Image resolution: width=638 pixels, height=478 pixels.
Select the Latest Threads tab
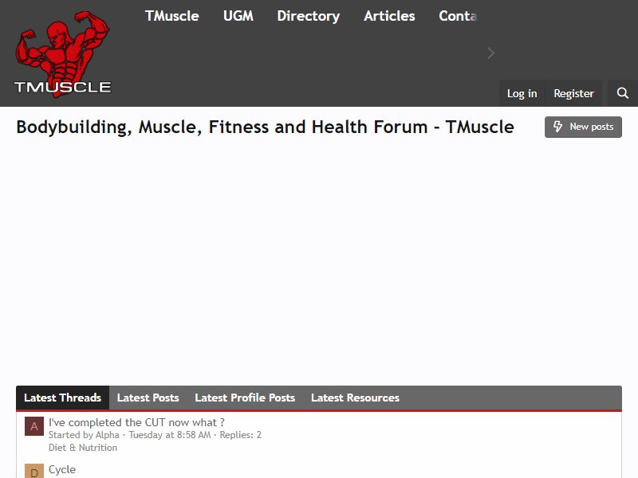coord(63,398)
